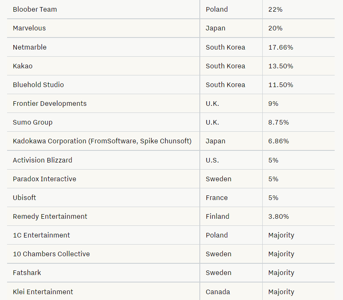This screenshot has width=343, height=300.
Task: Click the Bluehold Studio entry
Action: 38,85
